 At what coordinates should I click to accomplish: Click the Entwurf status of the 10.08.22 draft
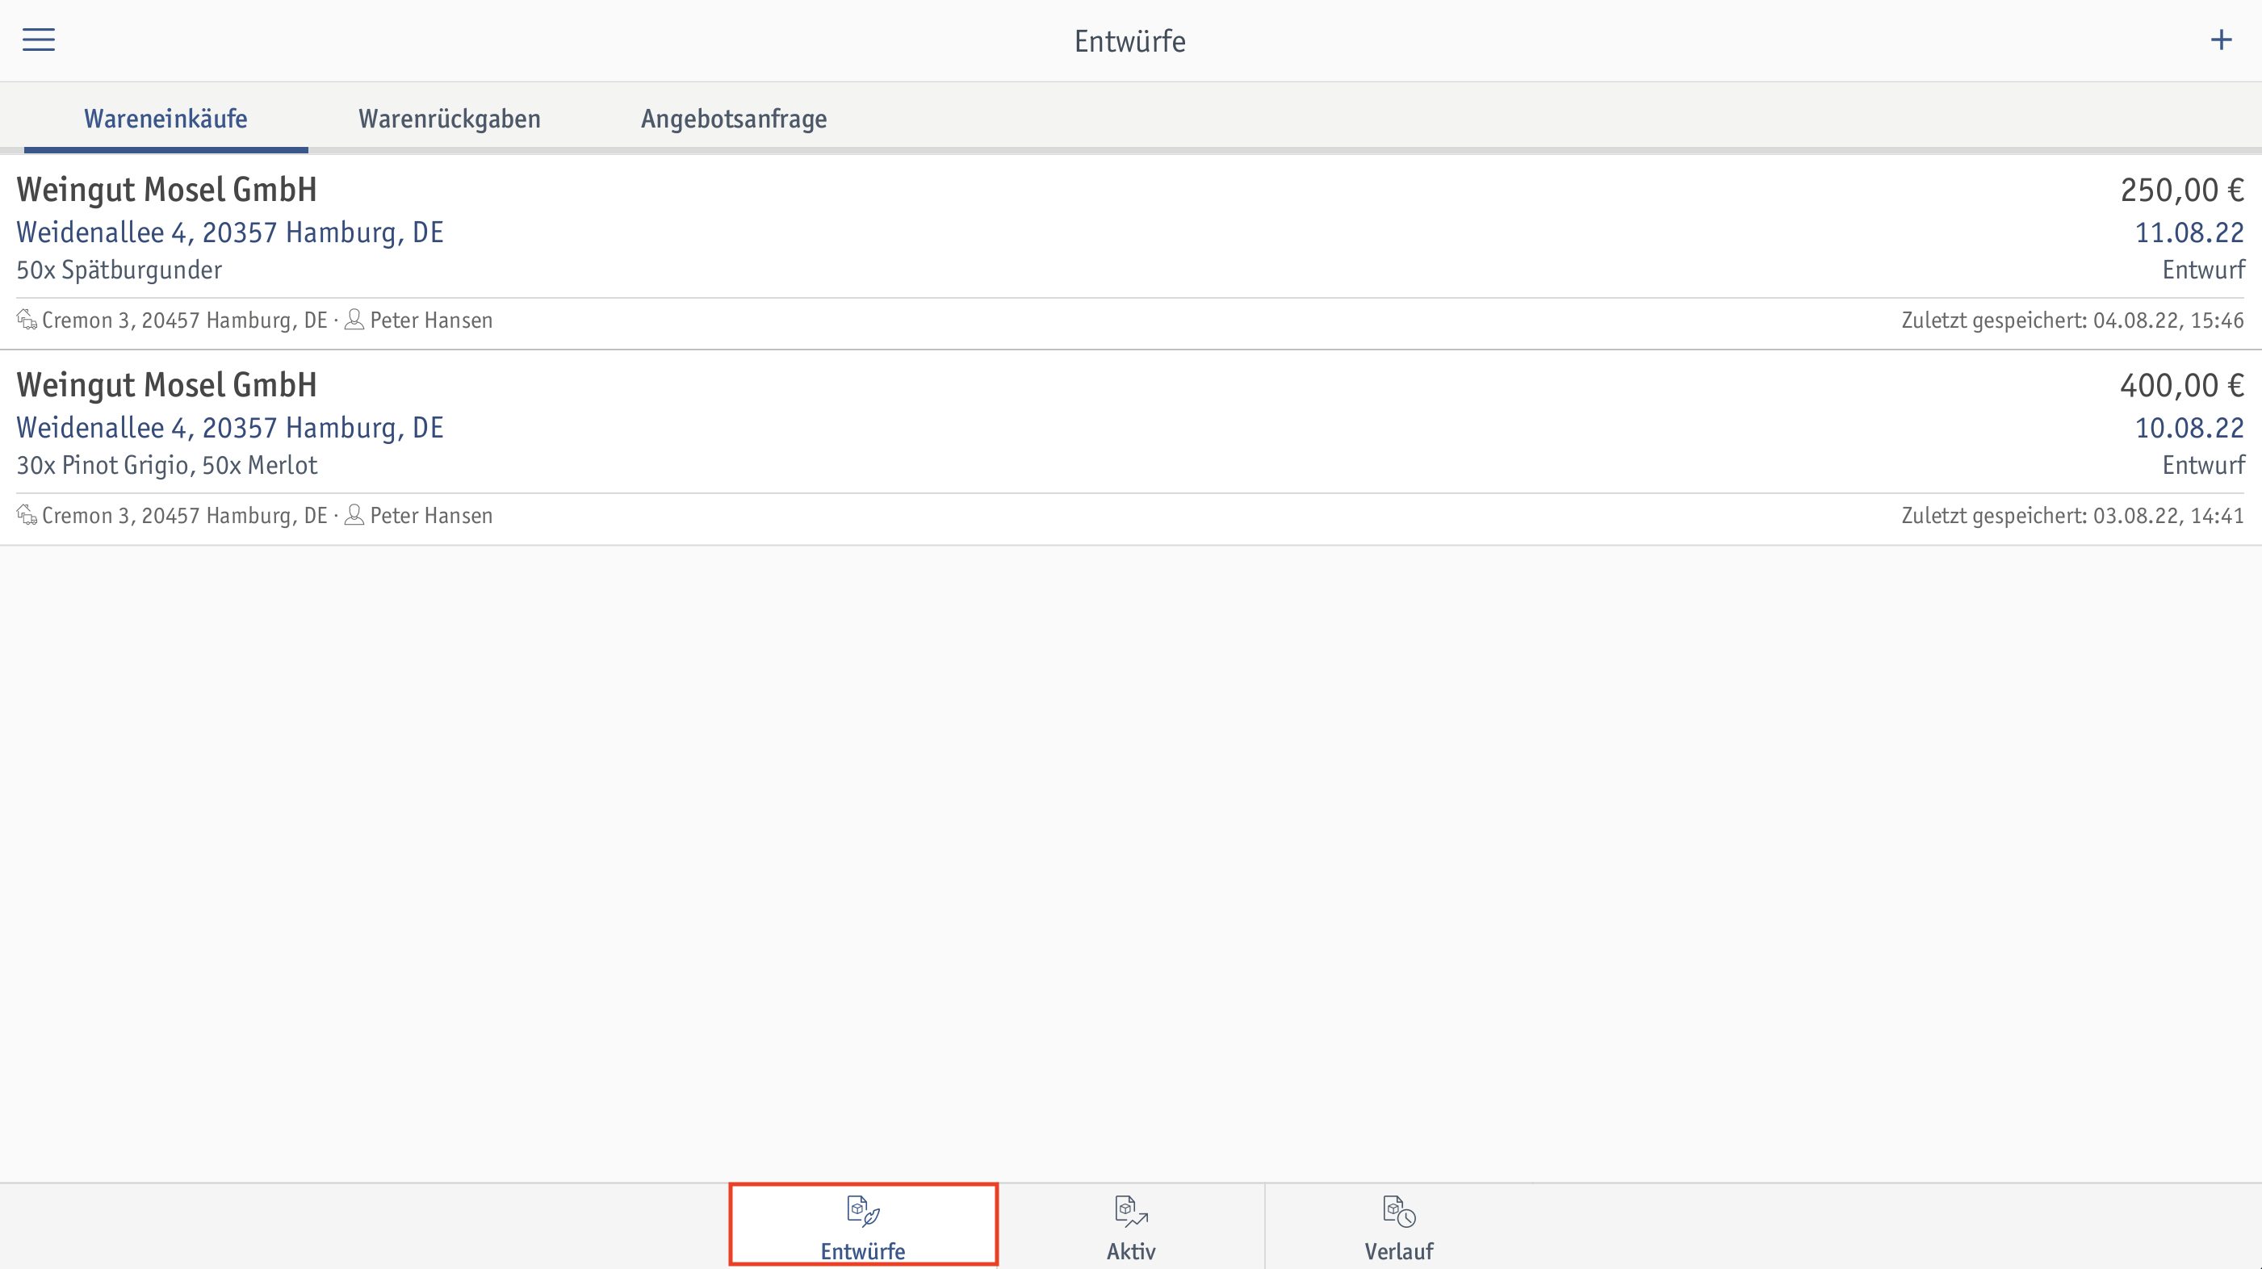2203,464
